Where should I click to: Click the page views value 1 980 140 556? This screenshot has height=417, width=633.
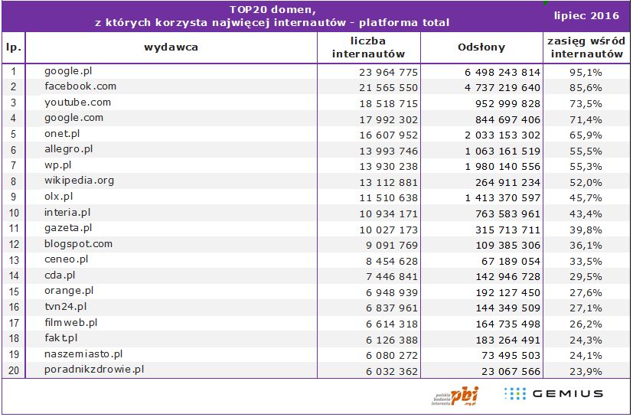point(502,167)
